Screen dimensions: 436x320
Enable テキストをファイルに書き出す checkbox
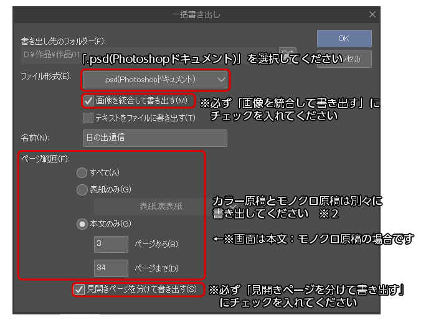pyautogui.click(x=88, y=118)
